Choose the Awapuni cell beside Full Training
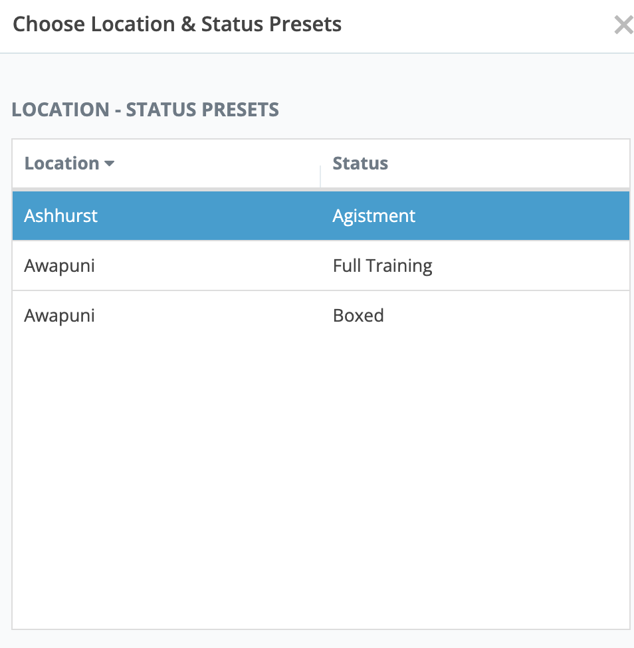The image size is (634, 648). coord(60,266)
